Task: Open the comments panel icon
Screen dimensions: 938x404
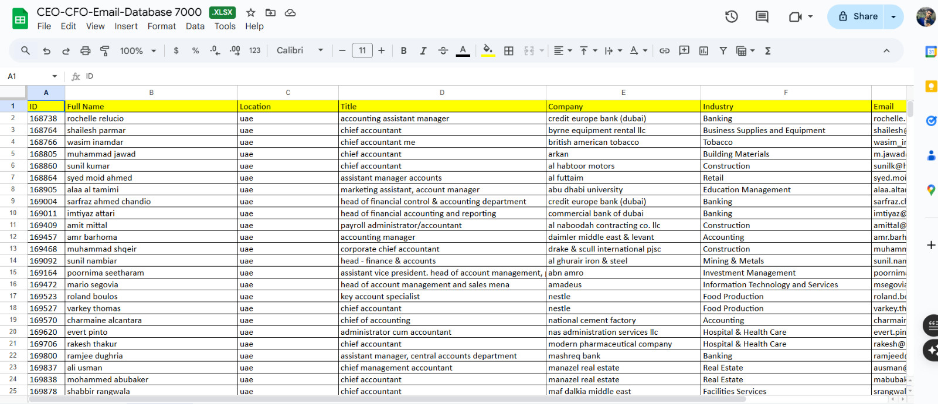Action: (762, 16)
